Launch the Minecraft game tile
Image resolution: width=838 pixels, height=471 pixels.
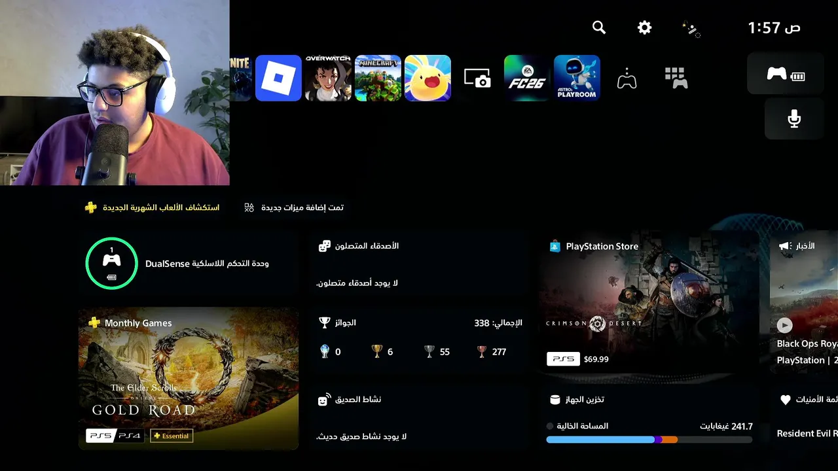378,78
